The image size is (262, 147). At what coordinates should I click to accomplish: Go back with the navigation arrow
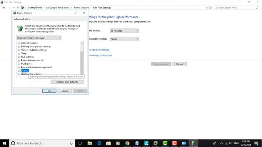[x=4, y=8]
